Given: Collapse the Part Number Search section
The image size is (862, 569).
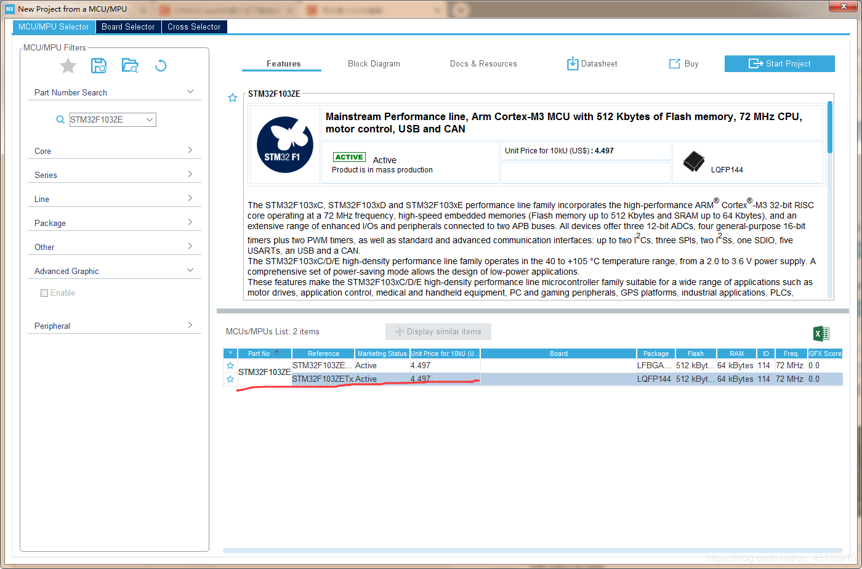Looking at the screenshot, I should [190, 92].
